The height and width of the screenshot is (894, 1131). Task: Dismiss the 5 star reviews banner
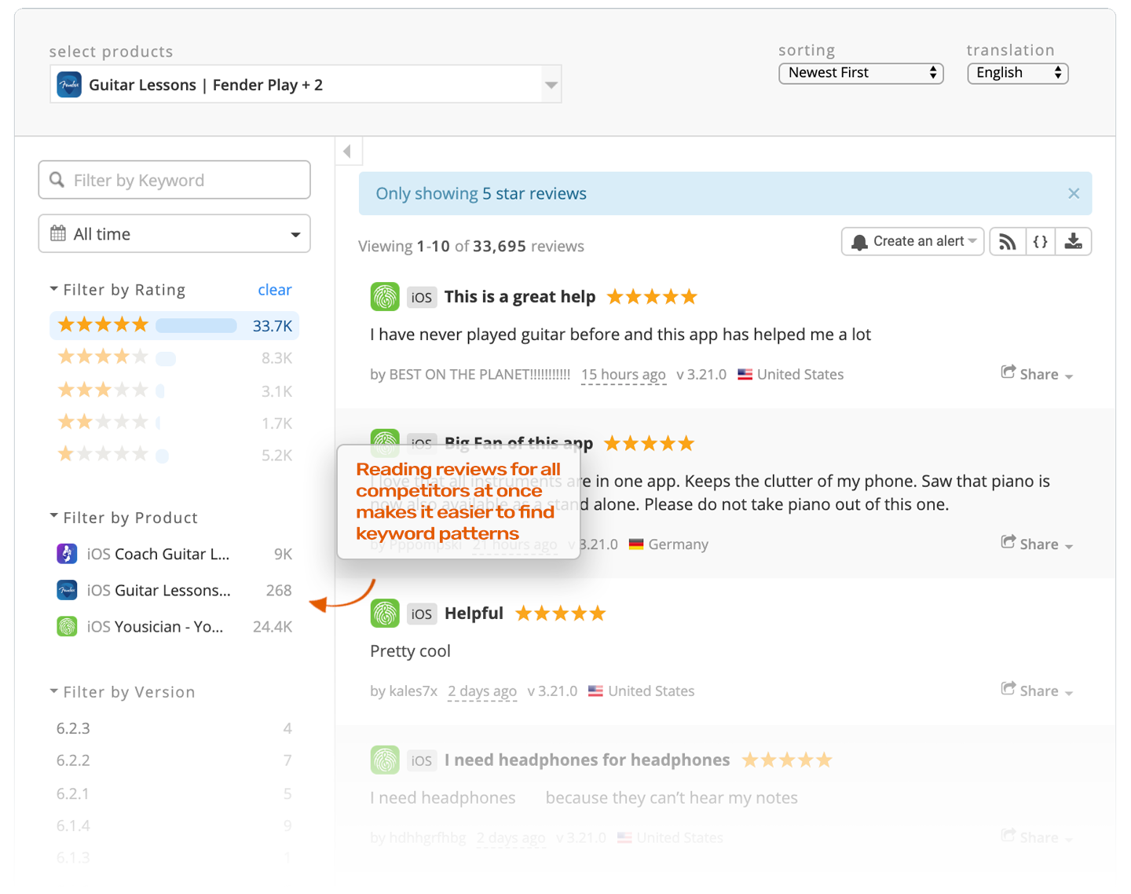pyautogui.click(x=1074, y=193)
